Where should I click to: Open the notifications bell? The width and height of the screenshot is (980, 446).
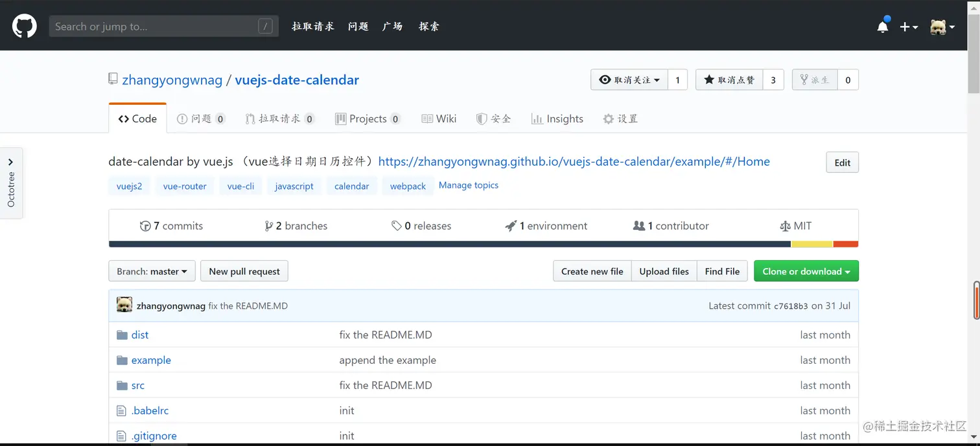[x=883, y=26]
